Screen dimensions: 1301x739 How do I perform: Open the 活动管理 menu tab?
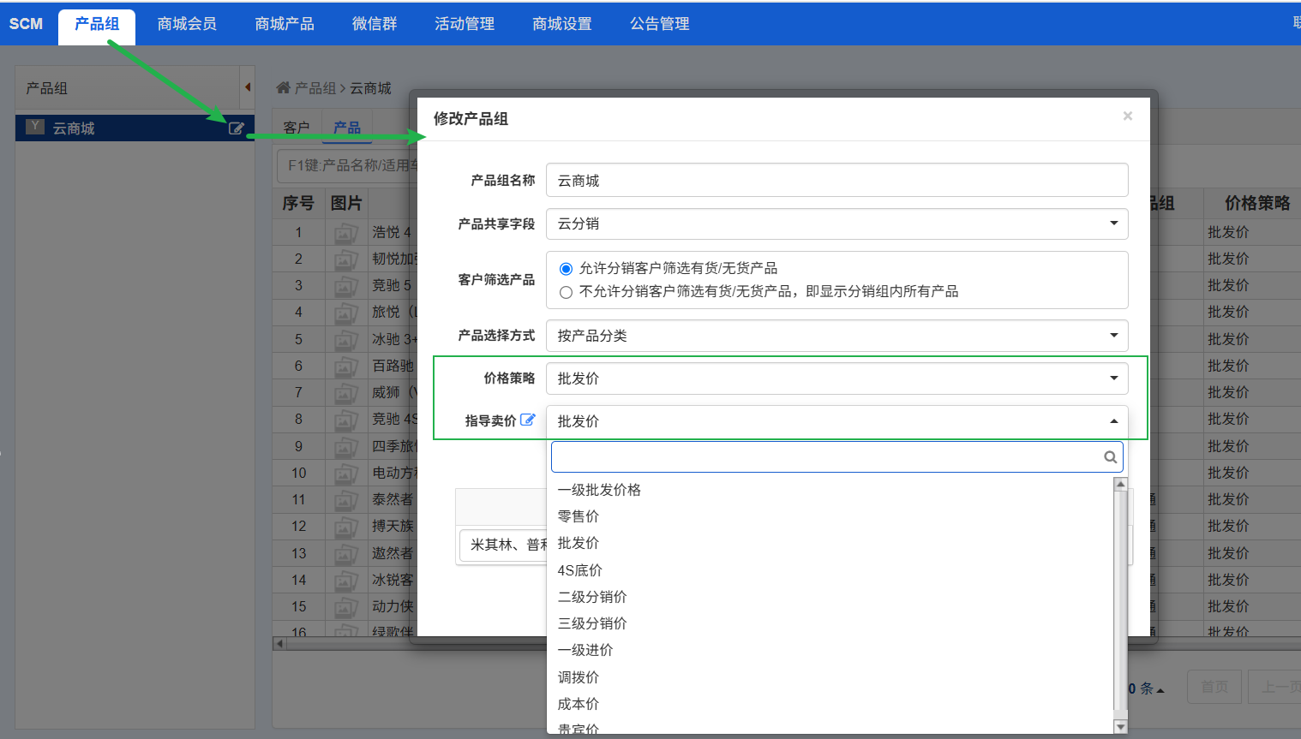tap(465, 24)
